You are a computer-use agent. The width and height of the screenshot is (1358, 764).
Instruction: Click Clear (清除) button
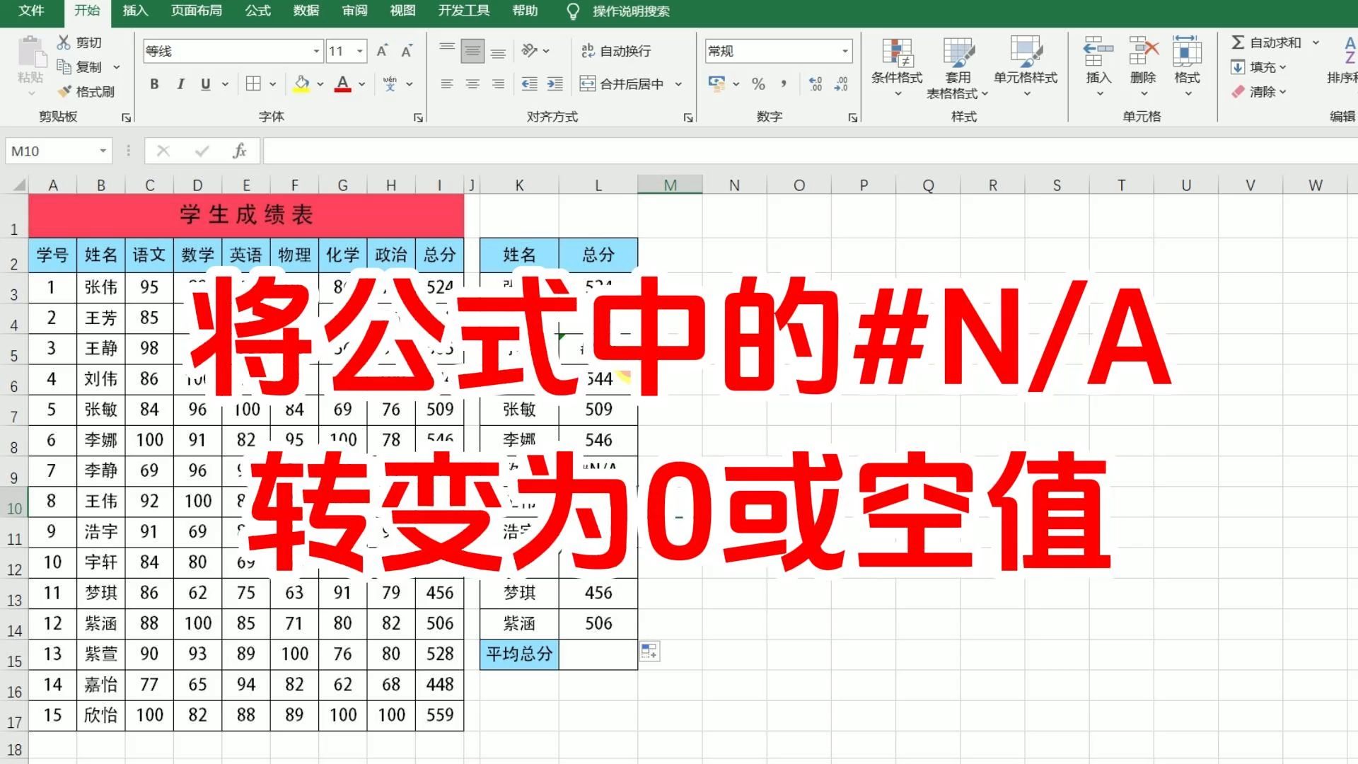1258,92
